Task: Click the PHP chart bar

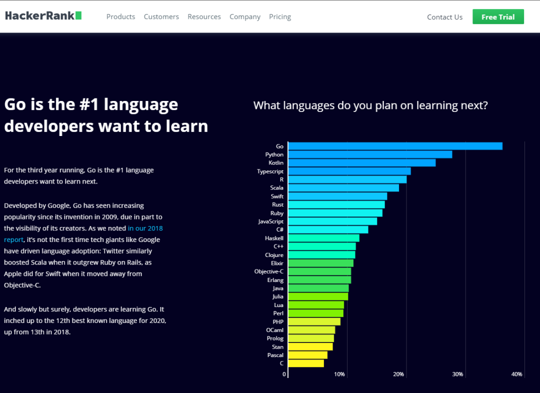Action: [314, 321]
